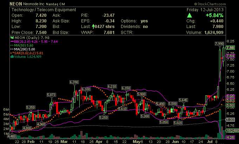Click the 5.490 price label
The width and height of the screenshot is (239, 144).
tap(160, 104)
